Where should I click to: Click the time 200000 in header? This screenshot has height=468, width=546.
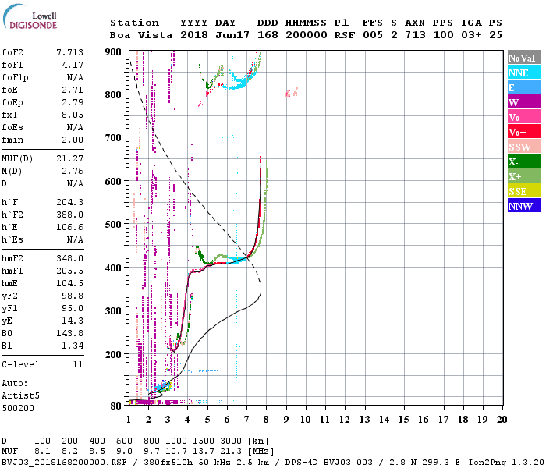point(307,35)
